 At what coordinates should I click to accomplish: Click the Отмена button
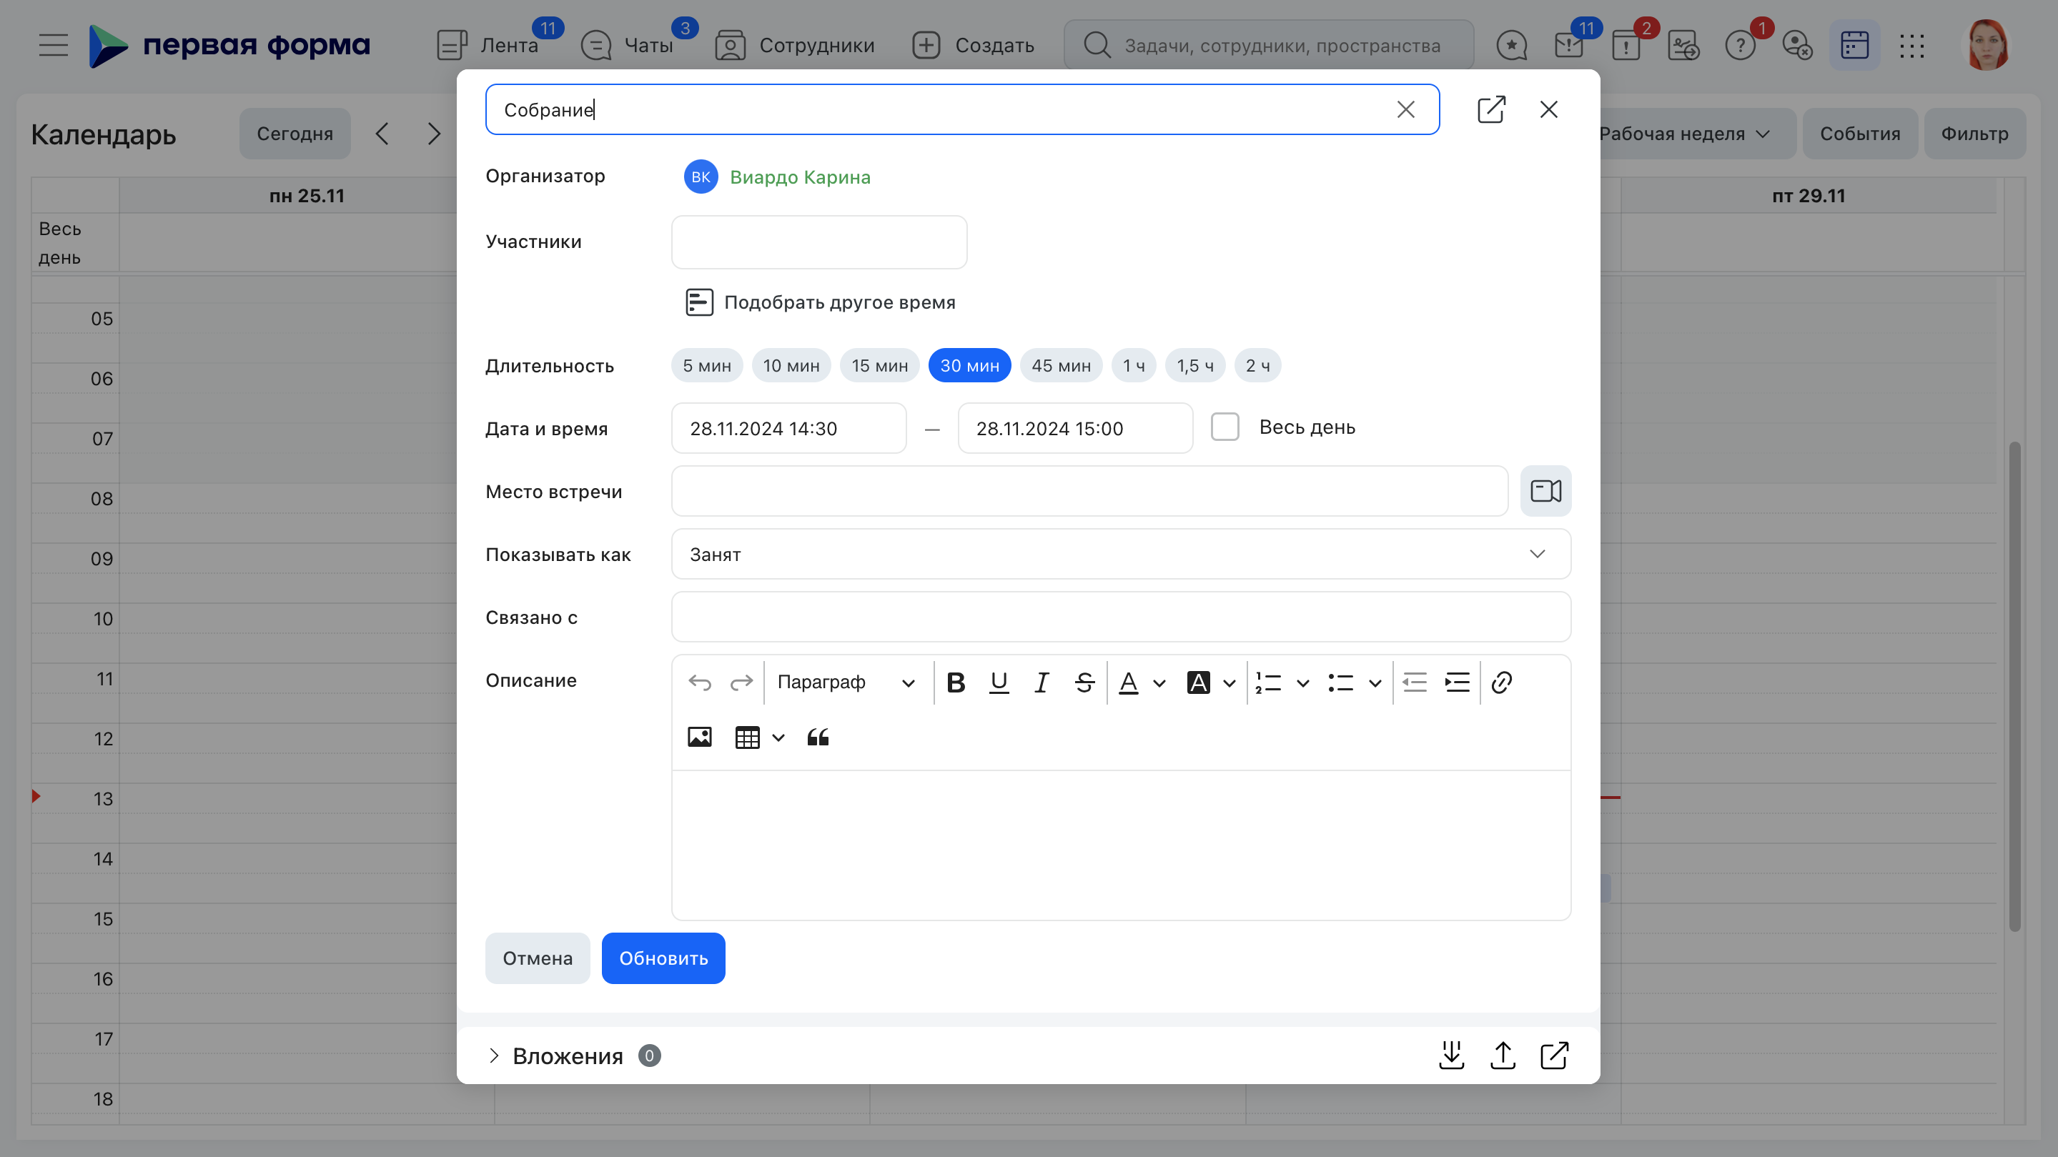538,958
